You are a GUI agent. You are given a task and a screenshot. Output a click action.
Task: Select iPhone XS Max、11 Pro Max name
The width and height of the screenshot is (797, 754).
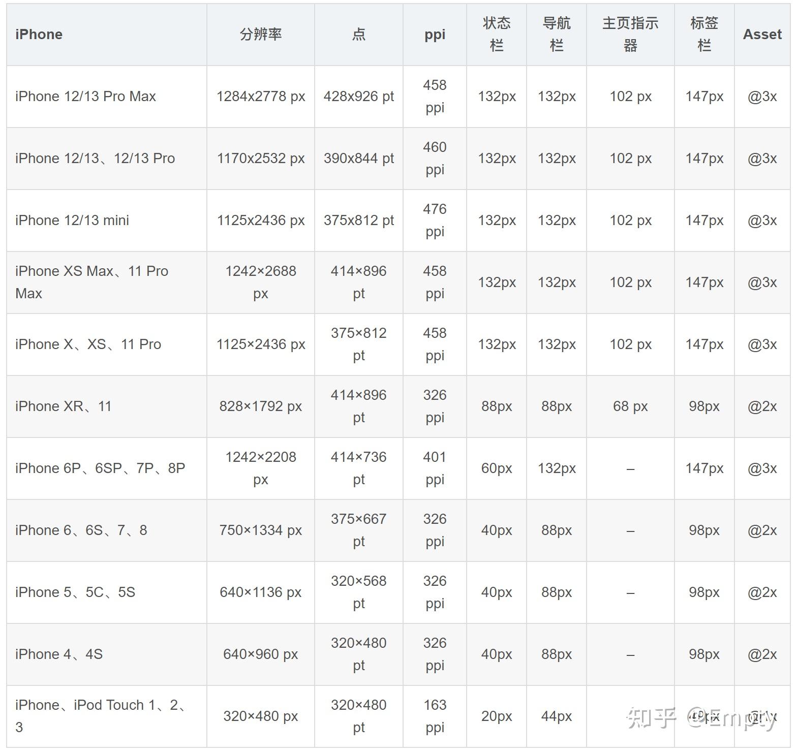tap(91, 282)
